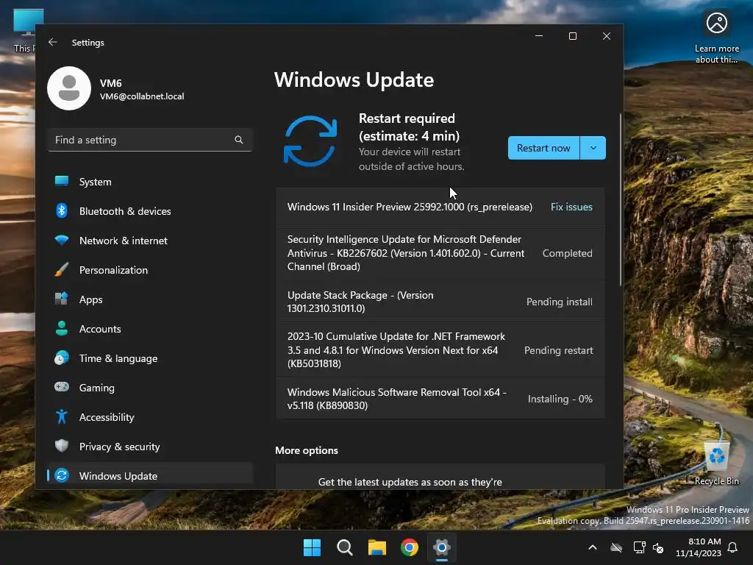This screenshot has height=565, width=753.
Task: Click the Apps icon in sidebar
Action: (x=62, y=299)
